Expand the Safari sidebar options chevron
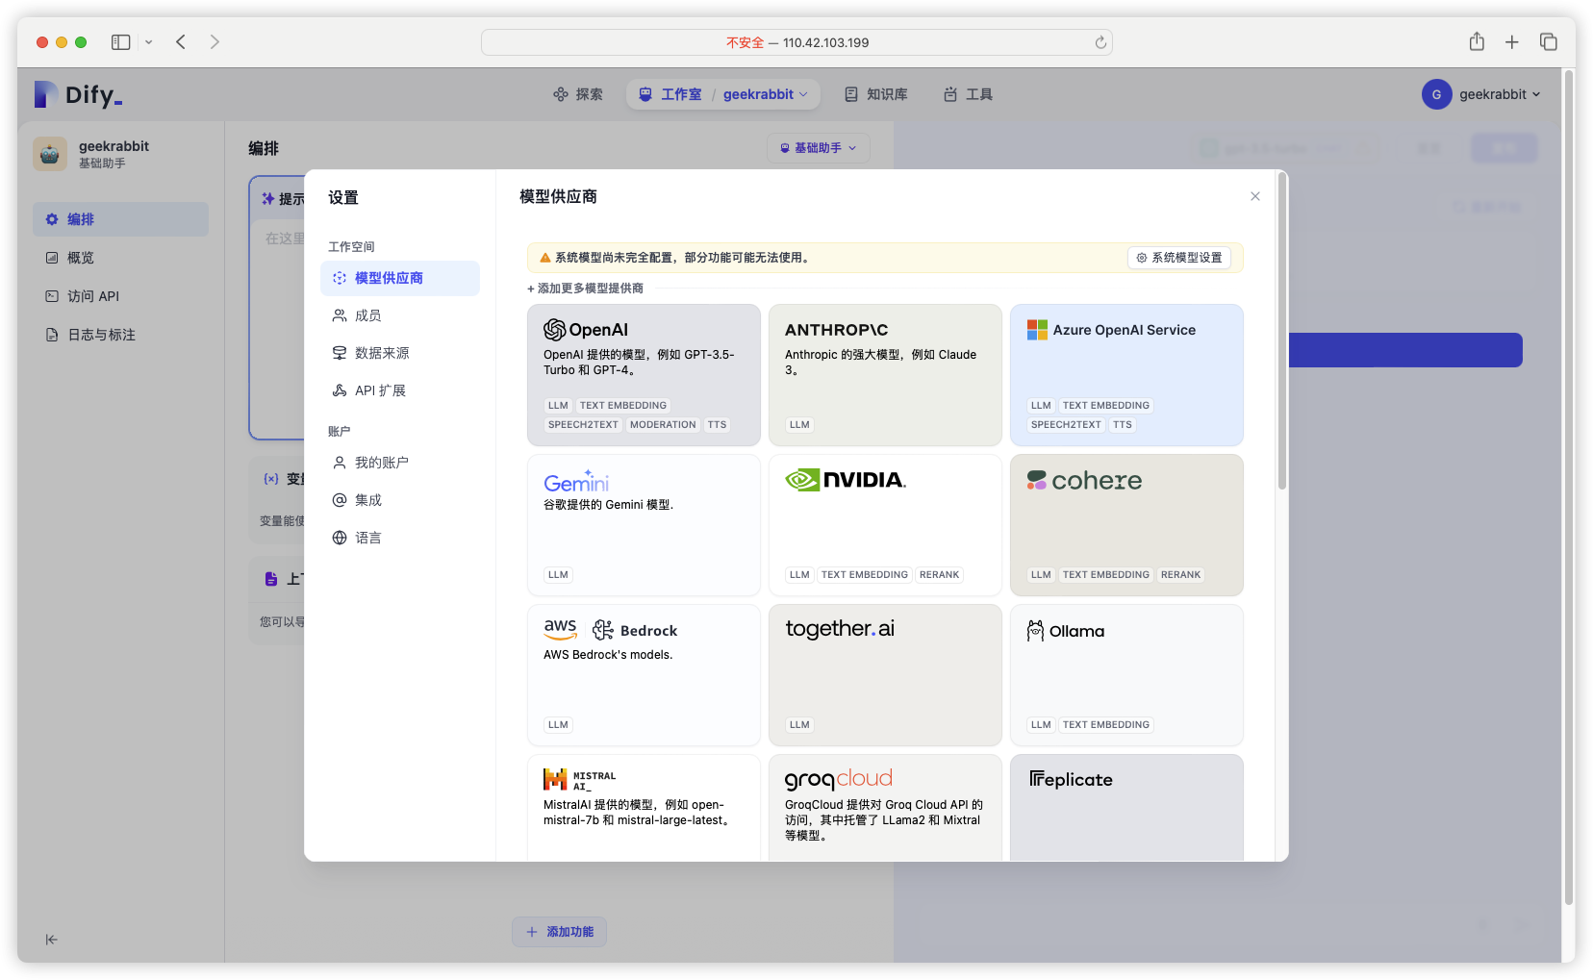The width and height of the screenshot is (1593, 980). coord(149,42)
